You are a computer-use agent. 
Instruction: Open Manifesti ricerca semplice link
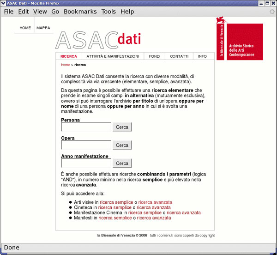[x=115, y=218]
